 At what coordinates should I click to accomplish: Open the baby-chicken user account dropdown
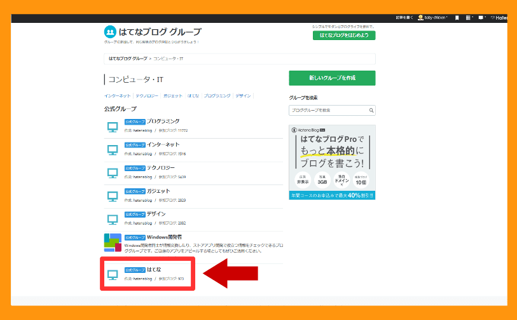(432, 18)
